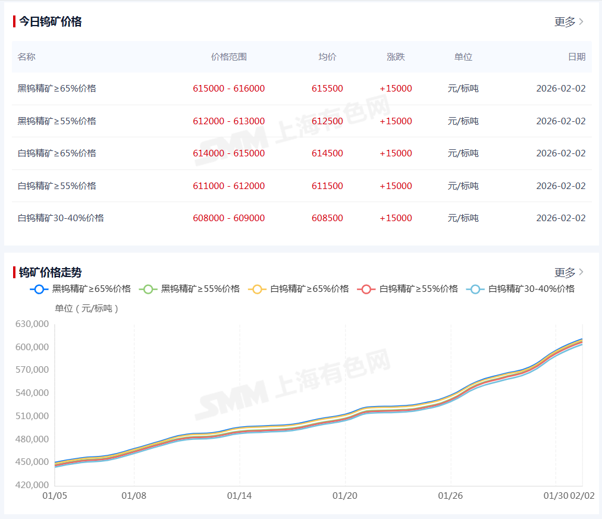Click 01/14 label on chart x-axis

(x=239, y=496)
